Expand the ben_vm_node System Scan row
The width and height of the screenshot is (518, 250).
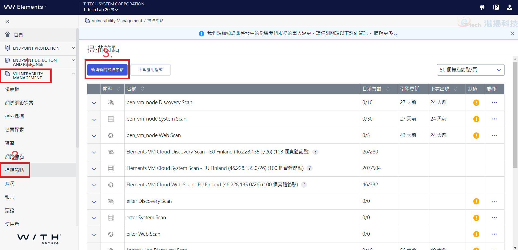[x=94, y=119]
